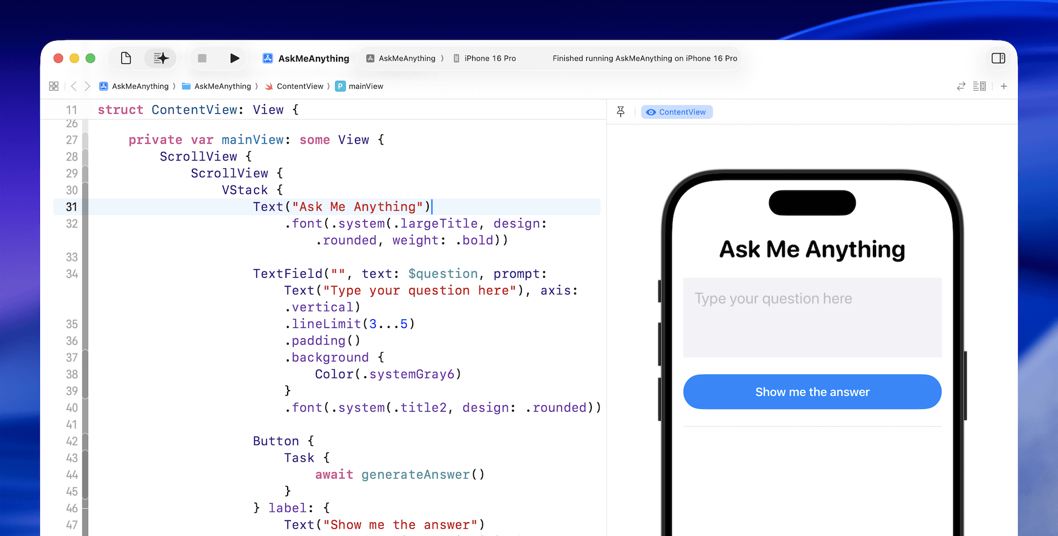Toggle the ContentView live preview eye
The image size is (1058, 536).
pos(651,112)
